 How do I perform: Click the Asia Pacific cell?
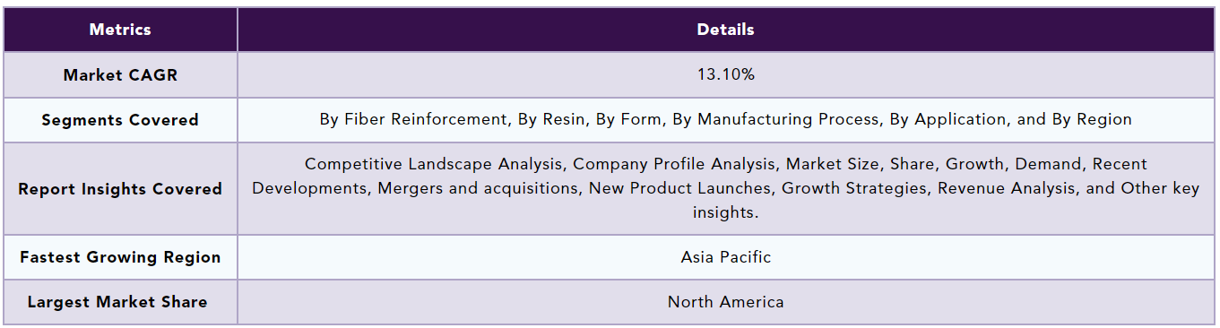726,257
